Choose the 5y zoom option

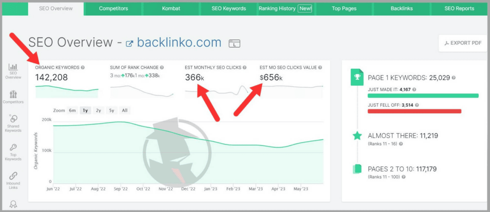[111, 110]
